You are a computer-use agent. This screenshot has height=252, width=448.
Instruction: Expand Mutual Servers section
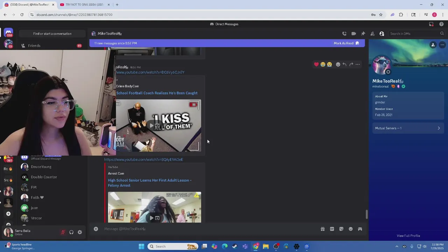point(408,128)
